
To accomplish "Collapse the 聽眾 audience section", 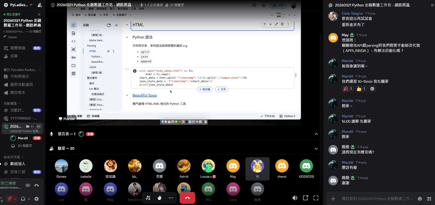I will pyautogui.click(x=316, y=148).
